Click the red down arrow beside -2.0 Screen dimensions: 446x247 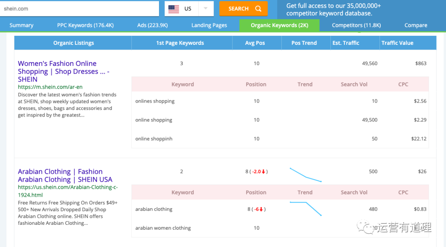pos(263,172)
